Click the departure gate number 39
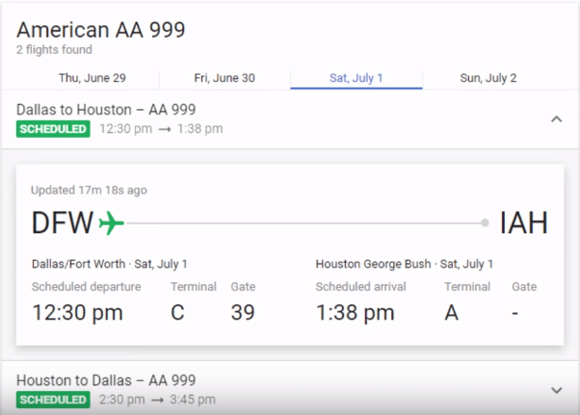This screenshot has height=415, width=580. click(243, 312)
